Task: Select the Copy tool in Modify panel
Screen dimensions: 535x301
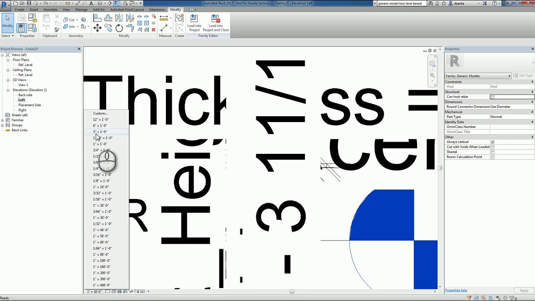Action: tap(108, 28)
